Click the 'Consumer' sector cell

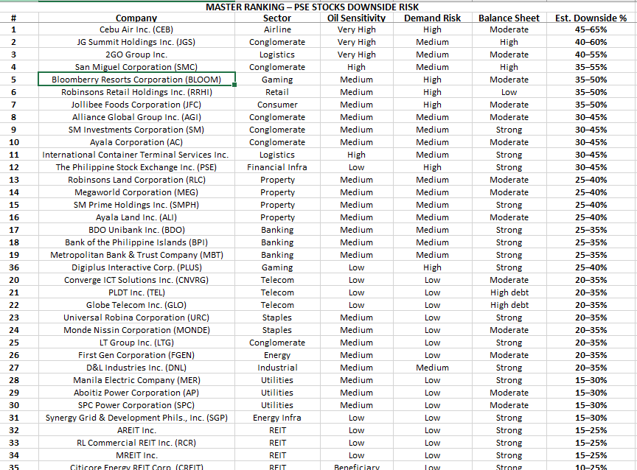click(277, 105)
